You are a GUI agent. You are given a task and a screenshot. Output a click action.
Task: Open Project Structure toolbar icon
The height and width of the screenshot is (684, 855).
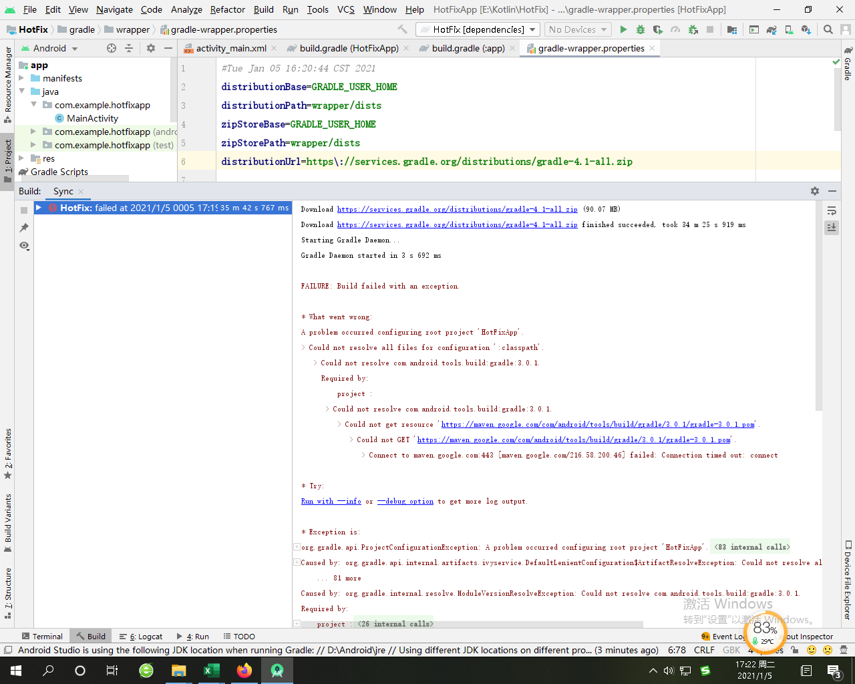(x=732, y=29)
